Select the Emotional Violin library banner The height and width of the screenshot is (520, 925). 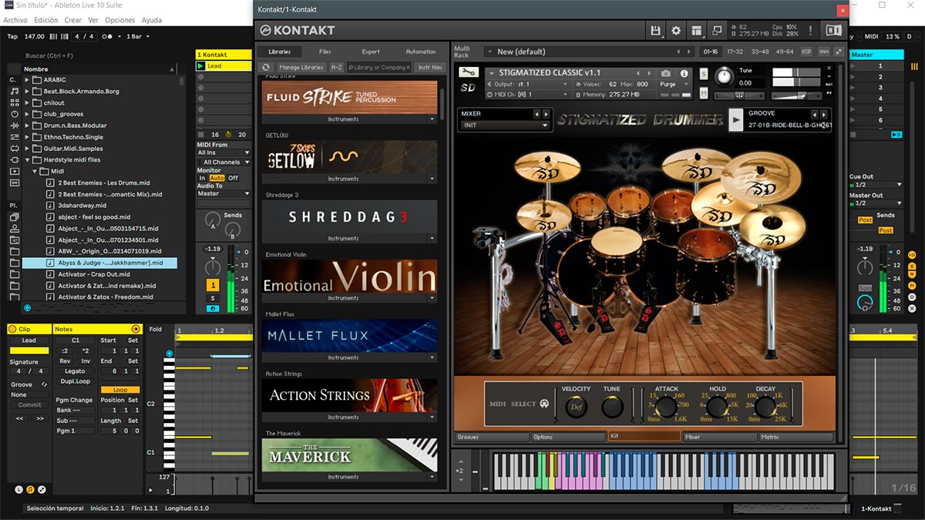[x=349, y=277]
